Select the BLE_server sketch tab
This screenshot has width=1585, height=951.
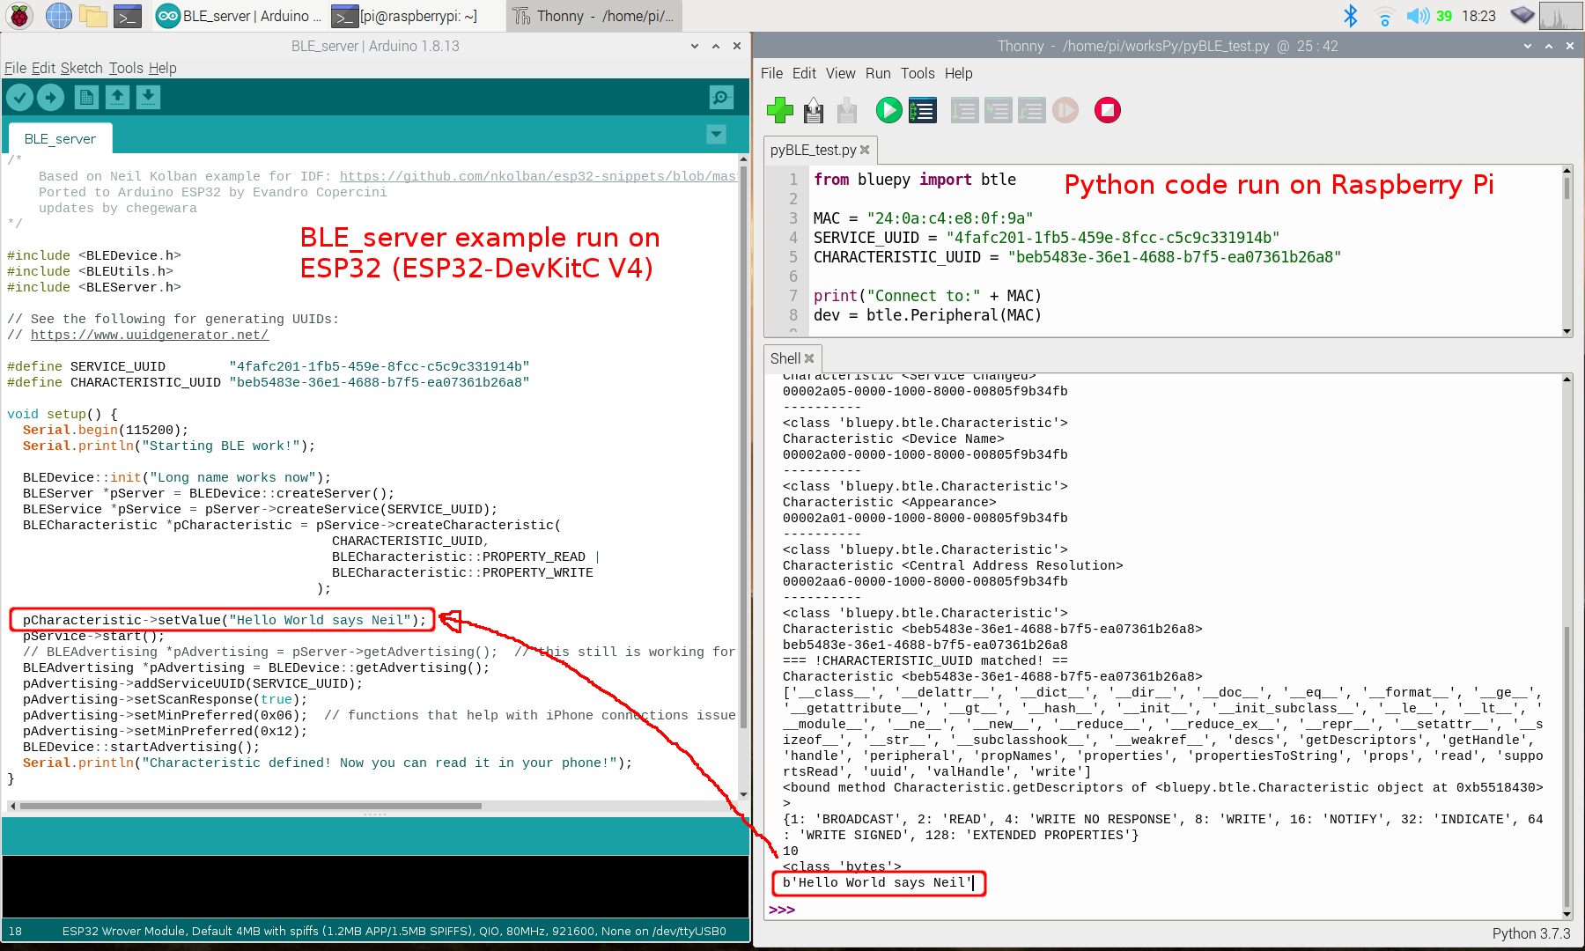60,138
